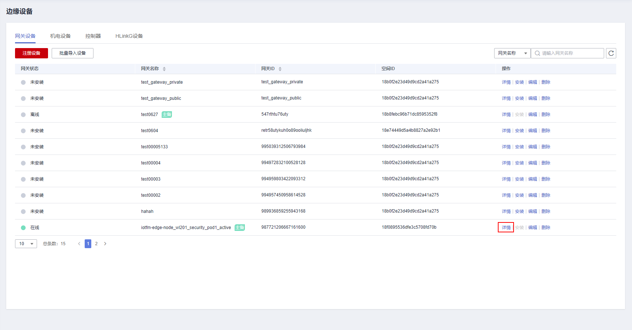Click 编辑 for test_gateway_public
The width and height of the screenshot is (632, 330).
click(533, 98)
